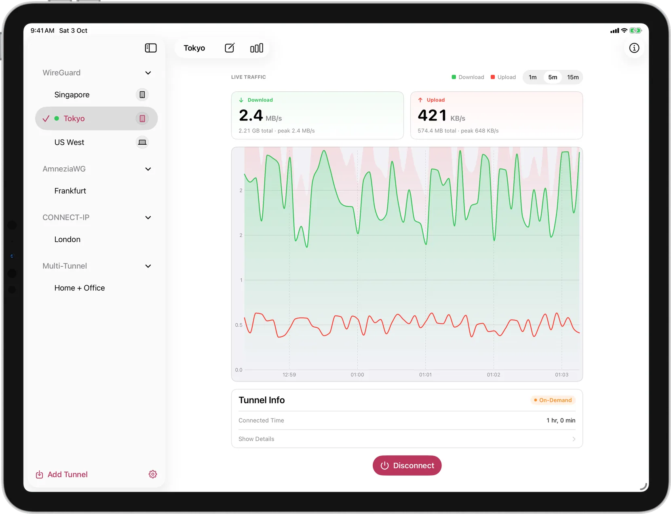Click the Download arrow icon in the stats card
The image size is (671, 514).
click(x=241, y=100)
